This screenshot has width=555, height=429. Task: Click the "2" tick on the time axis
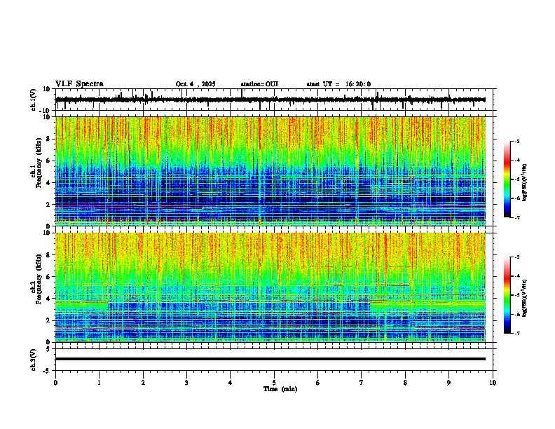tap(143, 383)
